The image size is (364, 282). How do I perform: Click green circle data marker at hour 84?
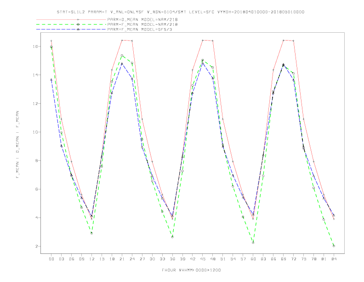pos(334,246)
